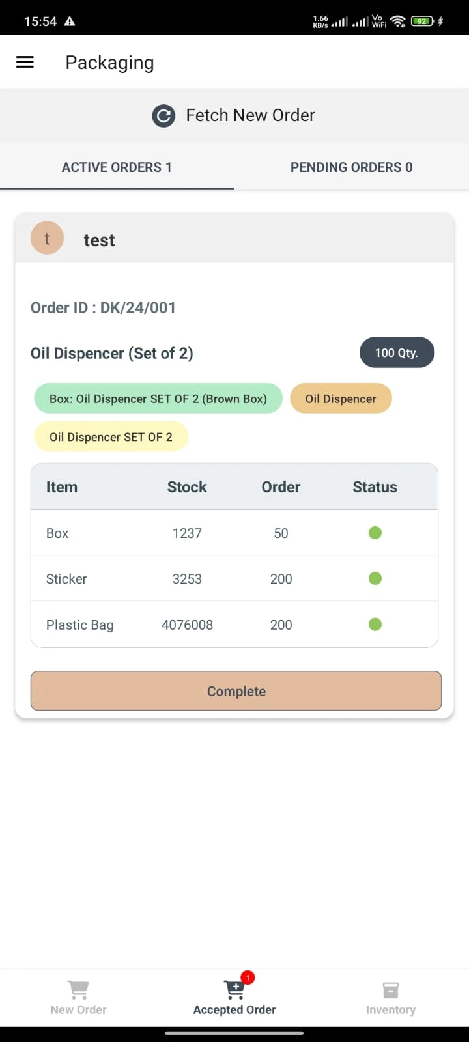Screen dimensions: 469x1042
Task: Open the New Order cart icon
Action: (78, 990)
